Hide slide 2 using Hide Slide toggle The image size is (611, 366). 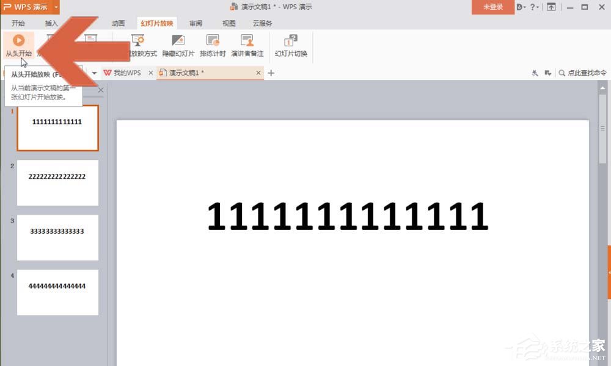(178, 44)
